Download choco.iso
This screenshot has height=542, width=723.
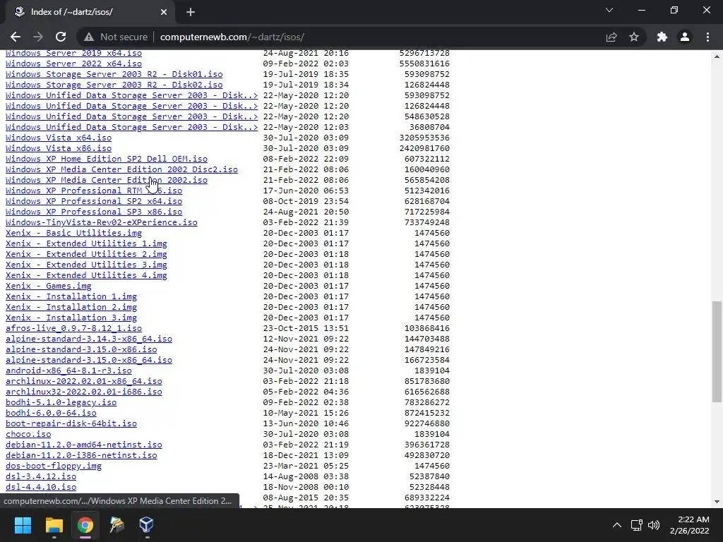tap(28, 435)
